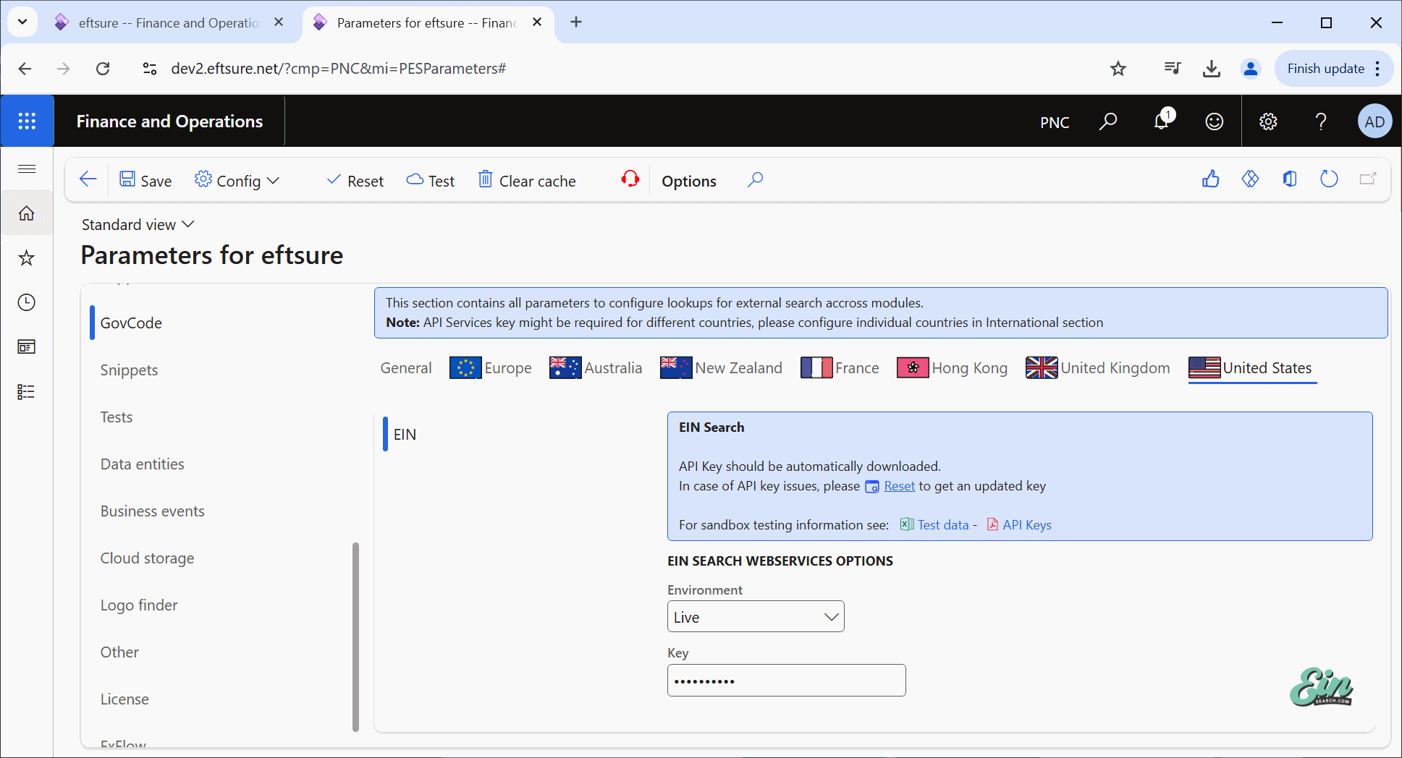
Task: Reload the browser page
Action: click(x=103, y=69)
